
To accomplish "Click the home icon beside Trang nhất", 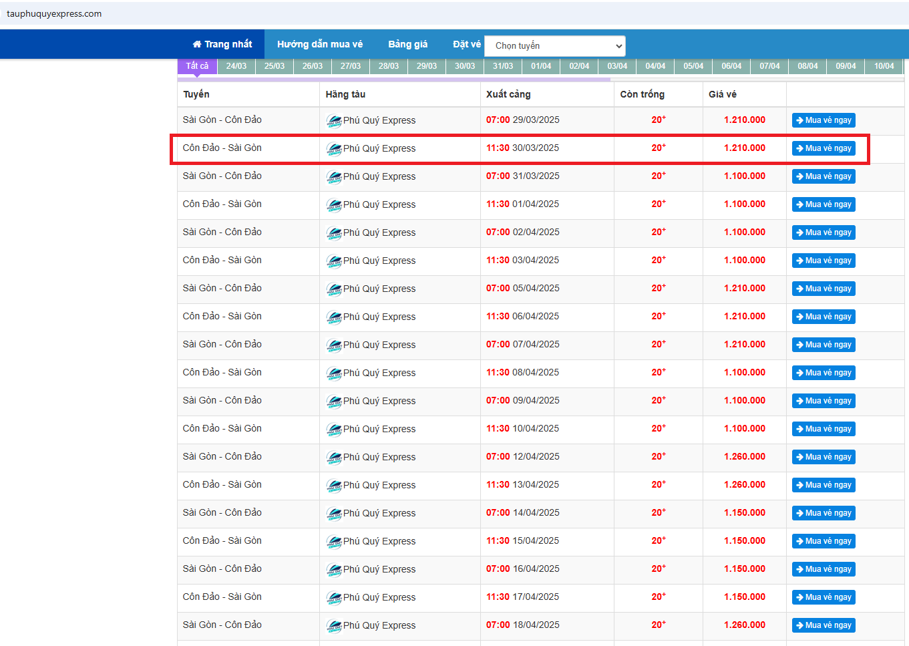I will (197, 44).
